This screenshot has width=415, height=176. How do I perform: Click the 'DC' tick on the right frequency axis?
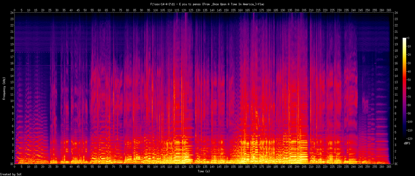(396, 164)
